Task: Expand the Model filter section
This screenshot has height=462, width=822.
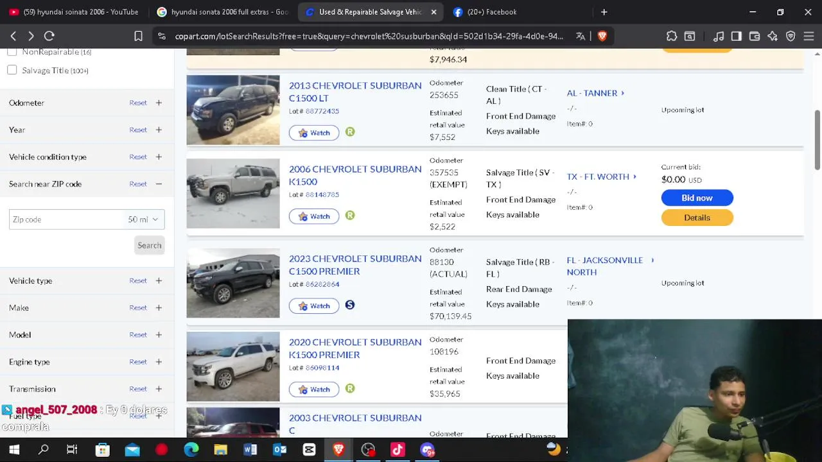Action: click(x=159, y=334)
